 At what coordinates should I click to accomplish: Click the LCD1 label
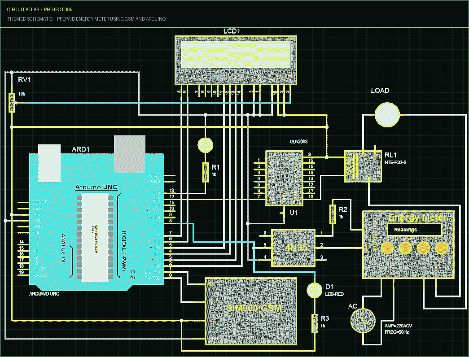(x=232, y=31)
